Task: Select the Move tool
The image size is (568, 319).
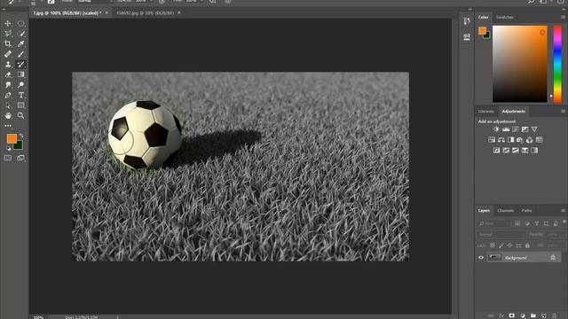Action: [8, 24]
